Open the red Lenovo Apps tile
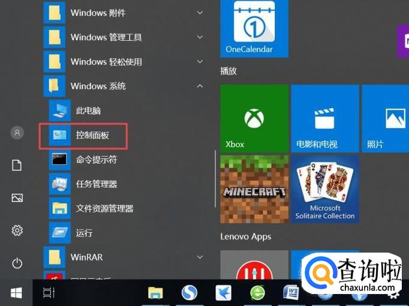This screenshot has height=306, width=409. (x=254, y=265)
